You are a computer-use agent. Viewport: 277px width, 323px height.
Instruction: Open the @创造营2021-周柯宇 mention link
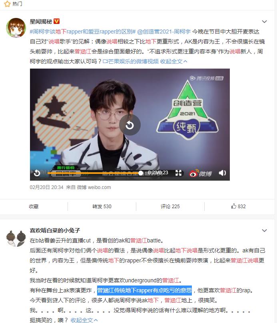pyautogui.click(x=164, y=32)
